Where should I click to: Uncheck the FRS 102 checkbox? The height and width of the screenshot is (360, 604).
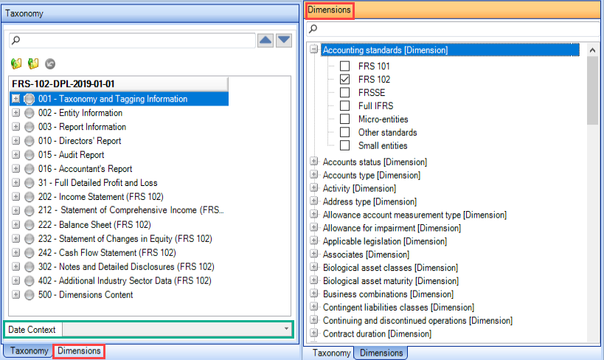click(344, 80)
